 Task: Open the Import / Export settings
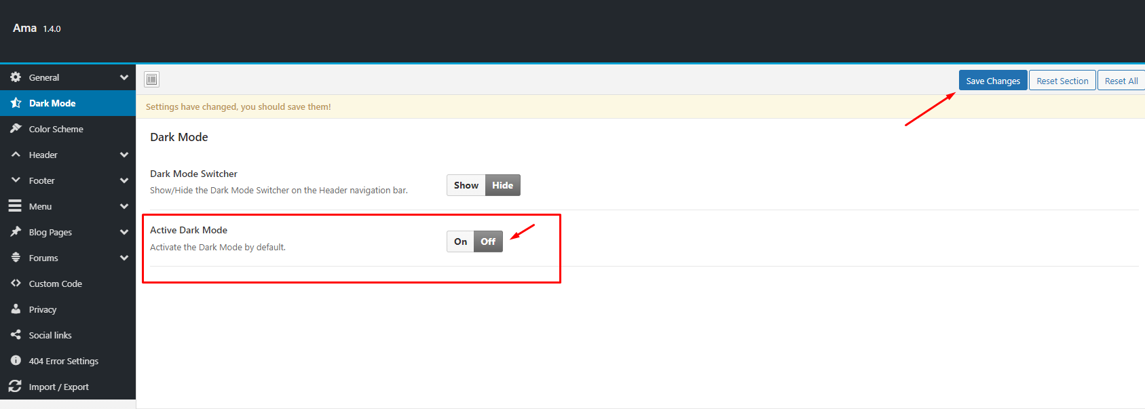pos(68,387)
